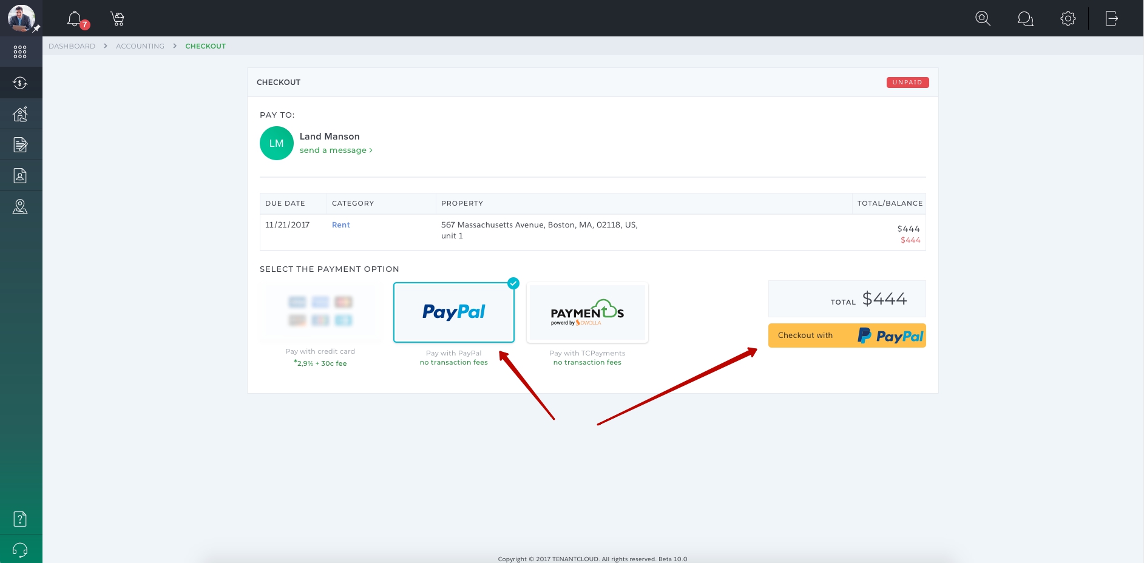The image size is (1144, 563).
Task: Click the DUE DATE column header
Action: (285, 203)
